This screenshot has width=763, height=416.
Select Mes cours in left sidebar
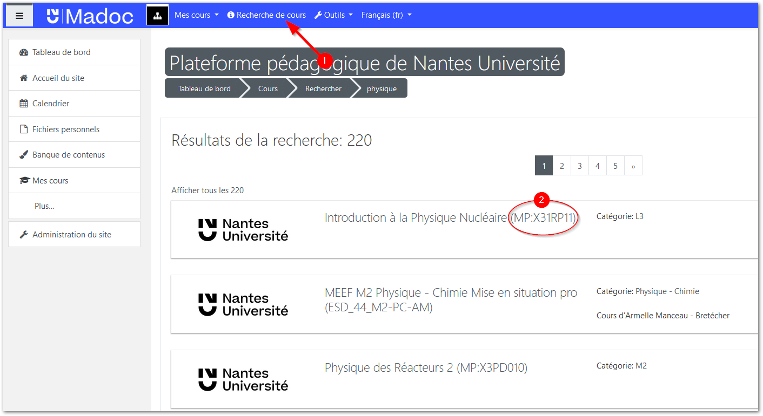click(x=50, y=181)
